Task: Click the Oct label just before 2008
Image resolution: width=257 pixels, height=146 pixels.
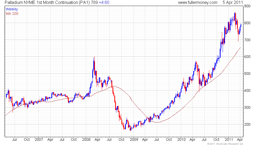Action: [x=74, y=140]
